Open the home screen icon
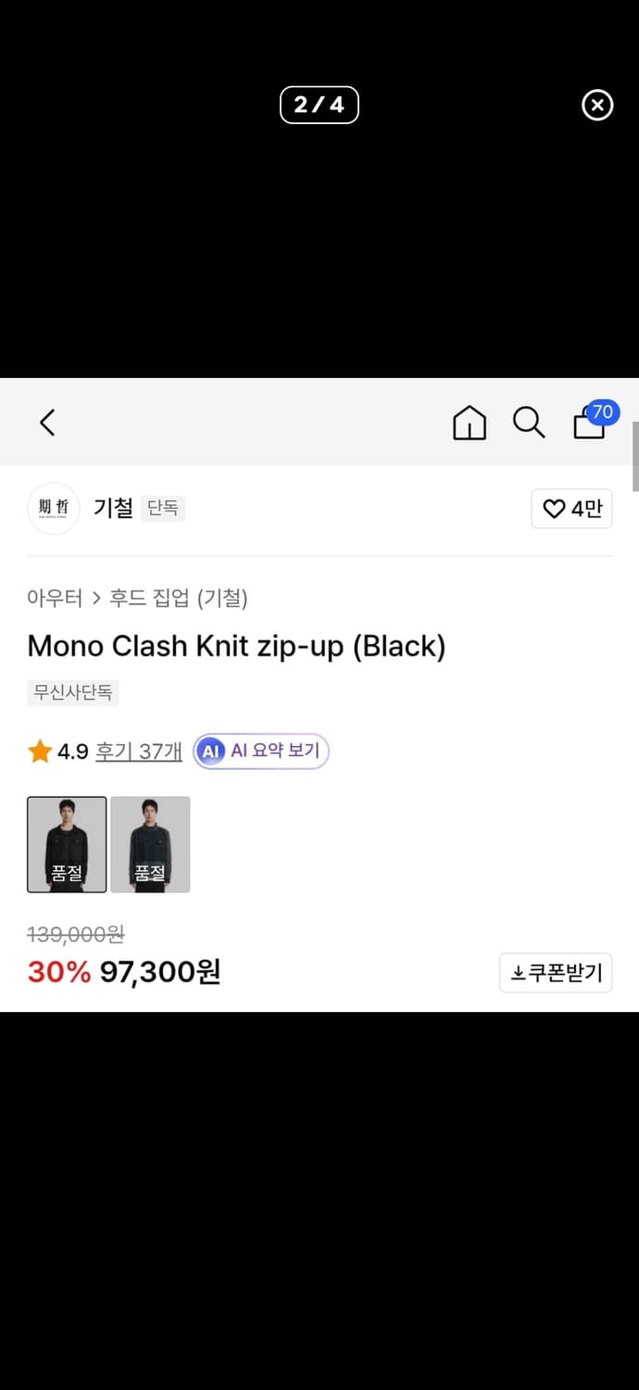This screenshot has width=639, height=1390. pyautogui.click(x=470, y=423)
